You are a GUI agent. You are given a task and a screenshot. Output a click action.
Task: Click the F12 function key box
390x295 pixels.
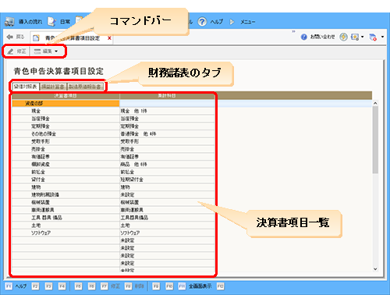(x=220, y=286)
